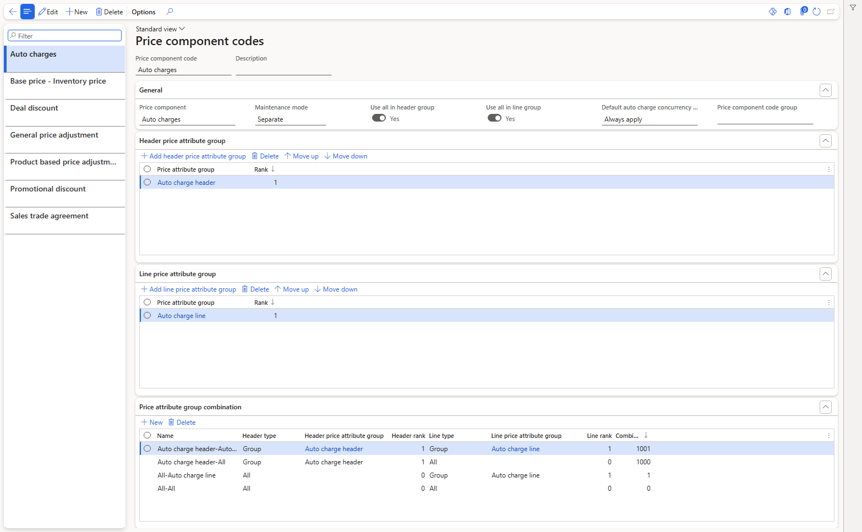Viewport: 862px width, 532px height.
Task: Open the Auto charge line link in line grid
Action: [182, 316]
